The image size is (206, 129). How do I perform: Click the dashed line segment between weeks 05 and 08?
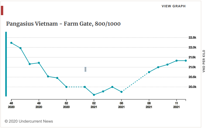[135, 82]
